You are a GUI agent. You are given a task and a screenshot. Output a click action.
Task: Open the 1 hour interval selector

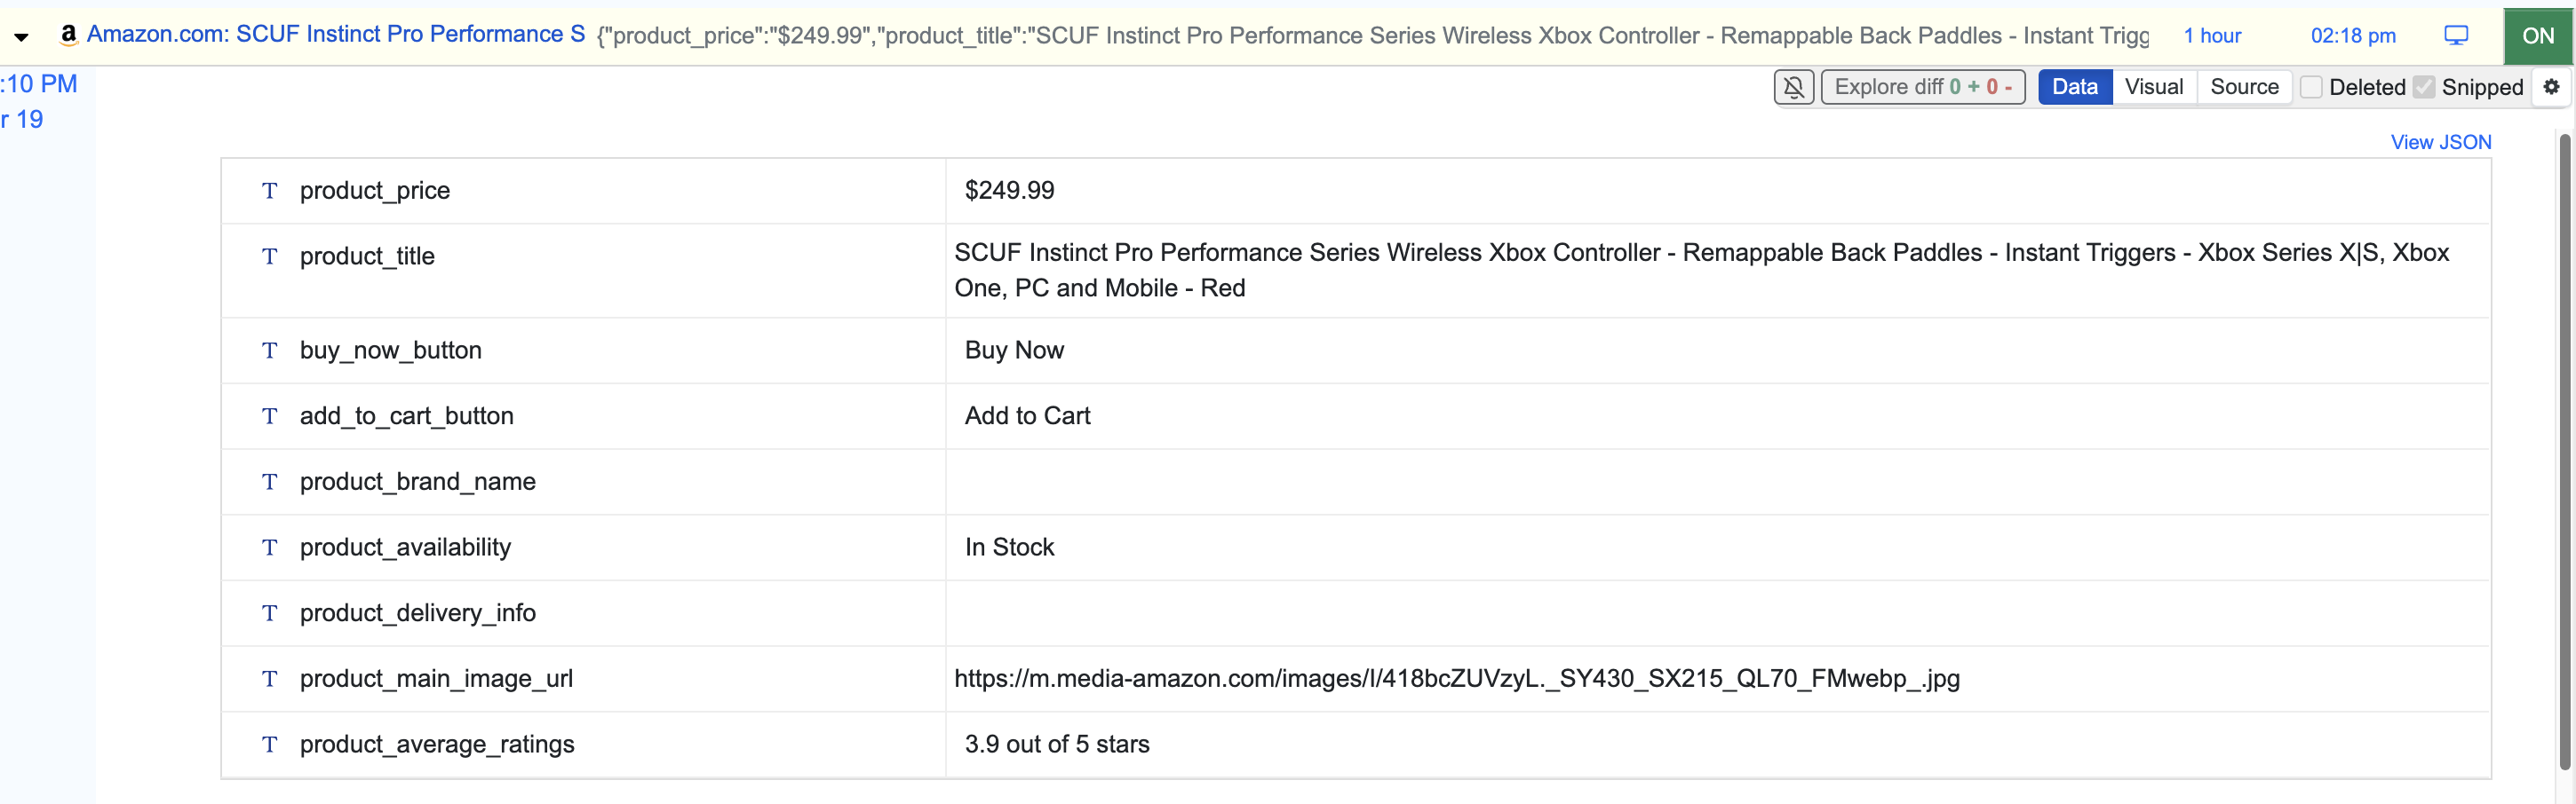(x=2212, y=36)
